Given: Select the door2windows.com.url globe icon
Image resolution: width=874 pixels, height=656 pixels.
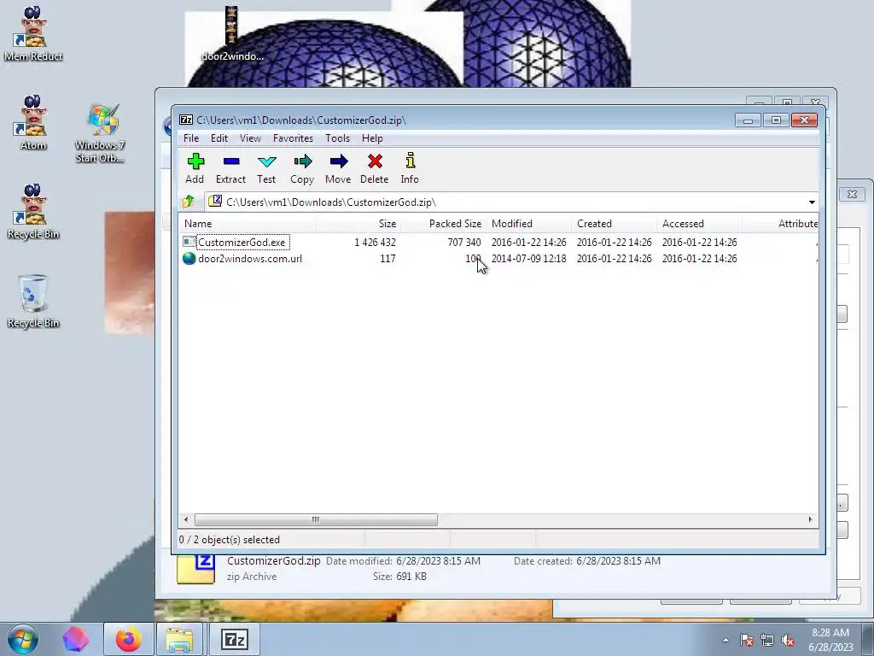Looking at the screenshot, I should [189, 258].
